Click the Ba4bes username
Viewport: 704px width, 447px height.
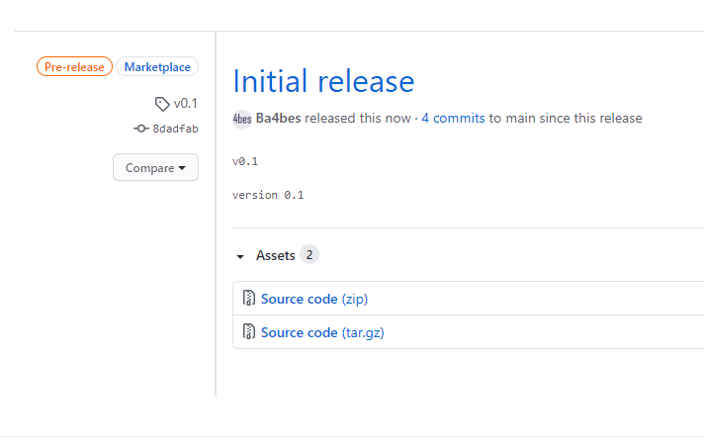tap(279, 118)
